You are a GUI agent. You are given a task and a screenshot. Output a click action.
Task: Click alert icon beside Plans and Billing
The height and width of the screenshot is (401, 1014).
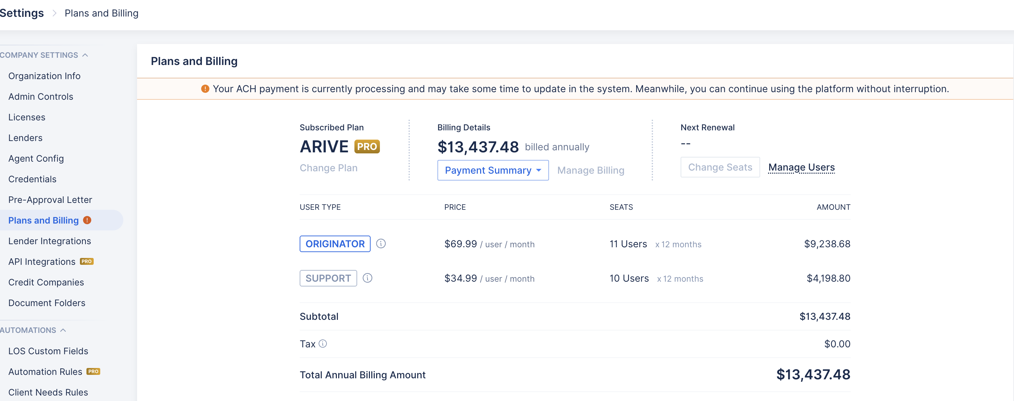87,220
